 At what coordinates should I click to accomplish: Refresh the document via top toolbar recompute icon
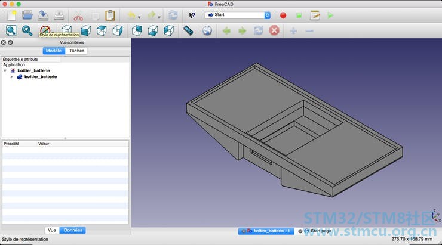(x=173, y=15)
